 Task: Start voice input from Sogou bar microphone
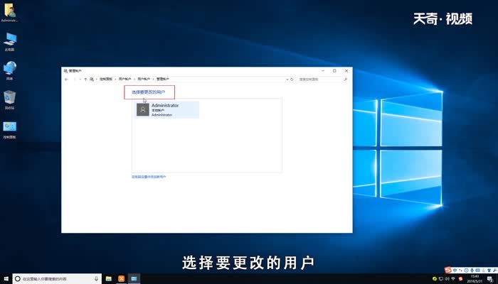click(x=472, y=271)
